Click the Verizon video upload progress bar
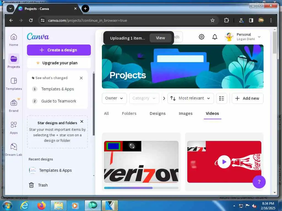Image resolution: width=282 pixels, height=211 pixels. click(141, 188)
